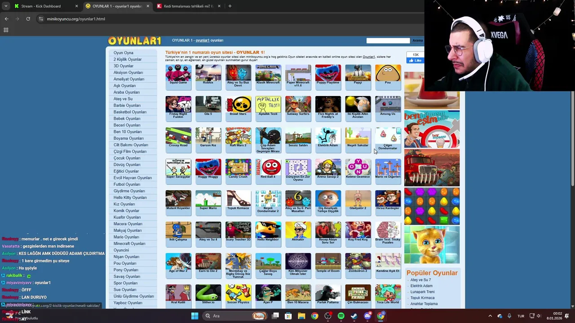Select Futbol Oyunları category
Screen dimensions: 575x323
click(x=127, y=184)
